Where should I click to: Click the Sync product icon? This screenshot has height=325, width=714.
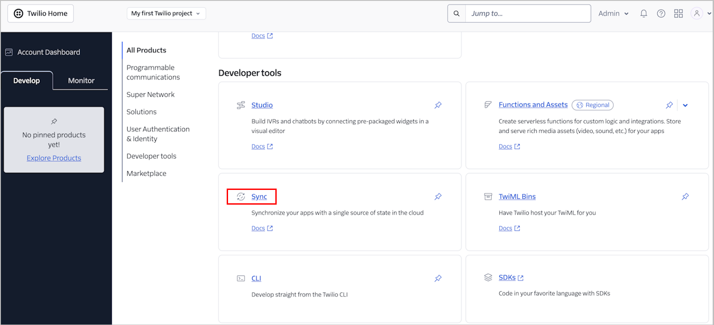241,197
